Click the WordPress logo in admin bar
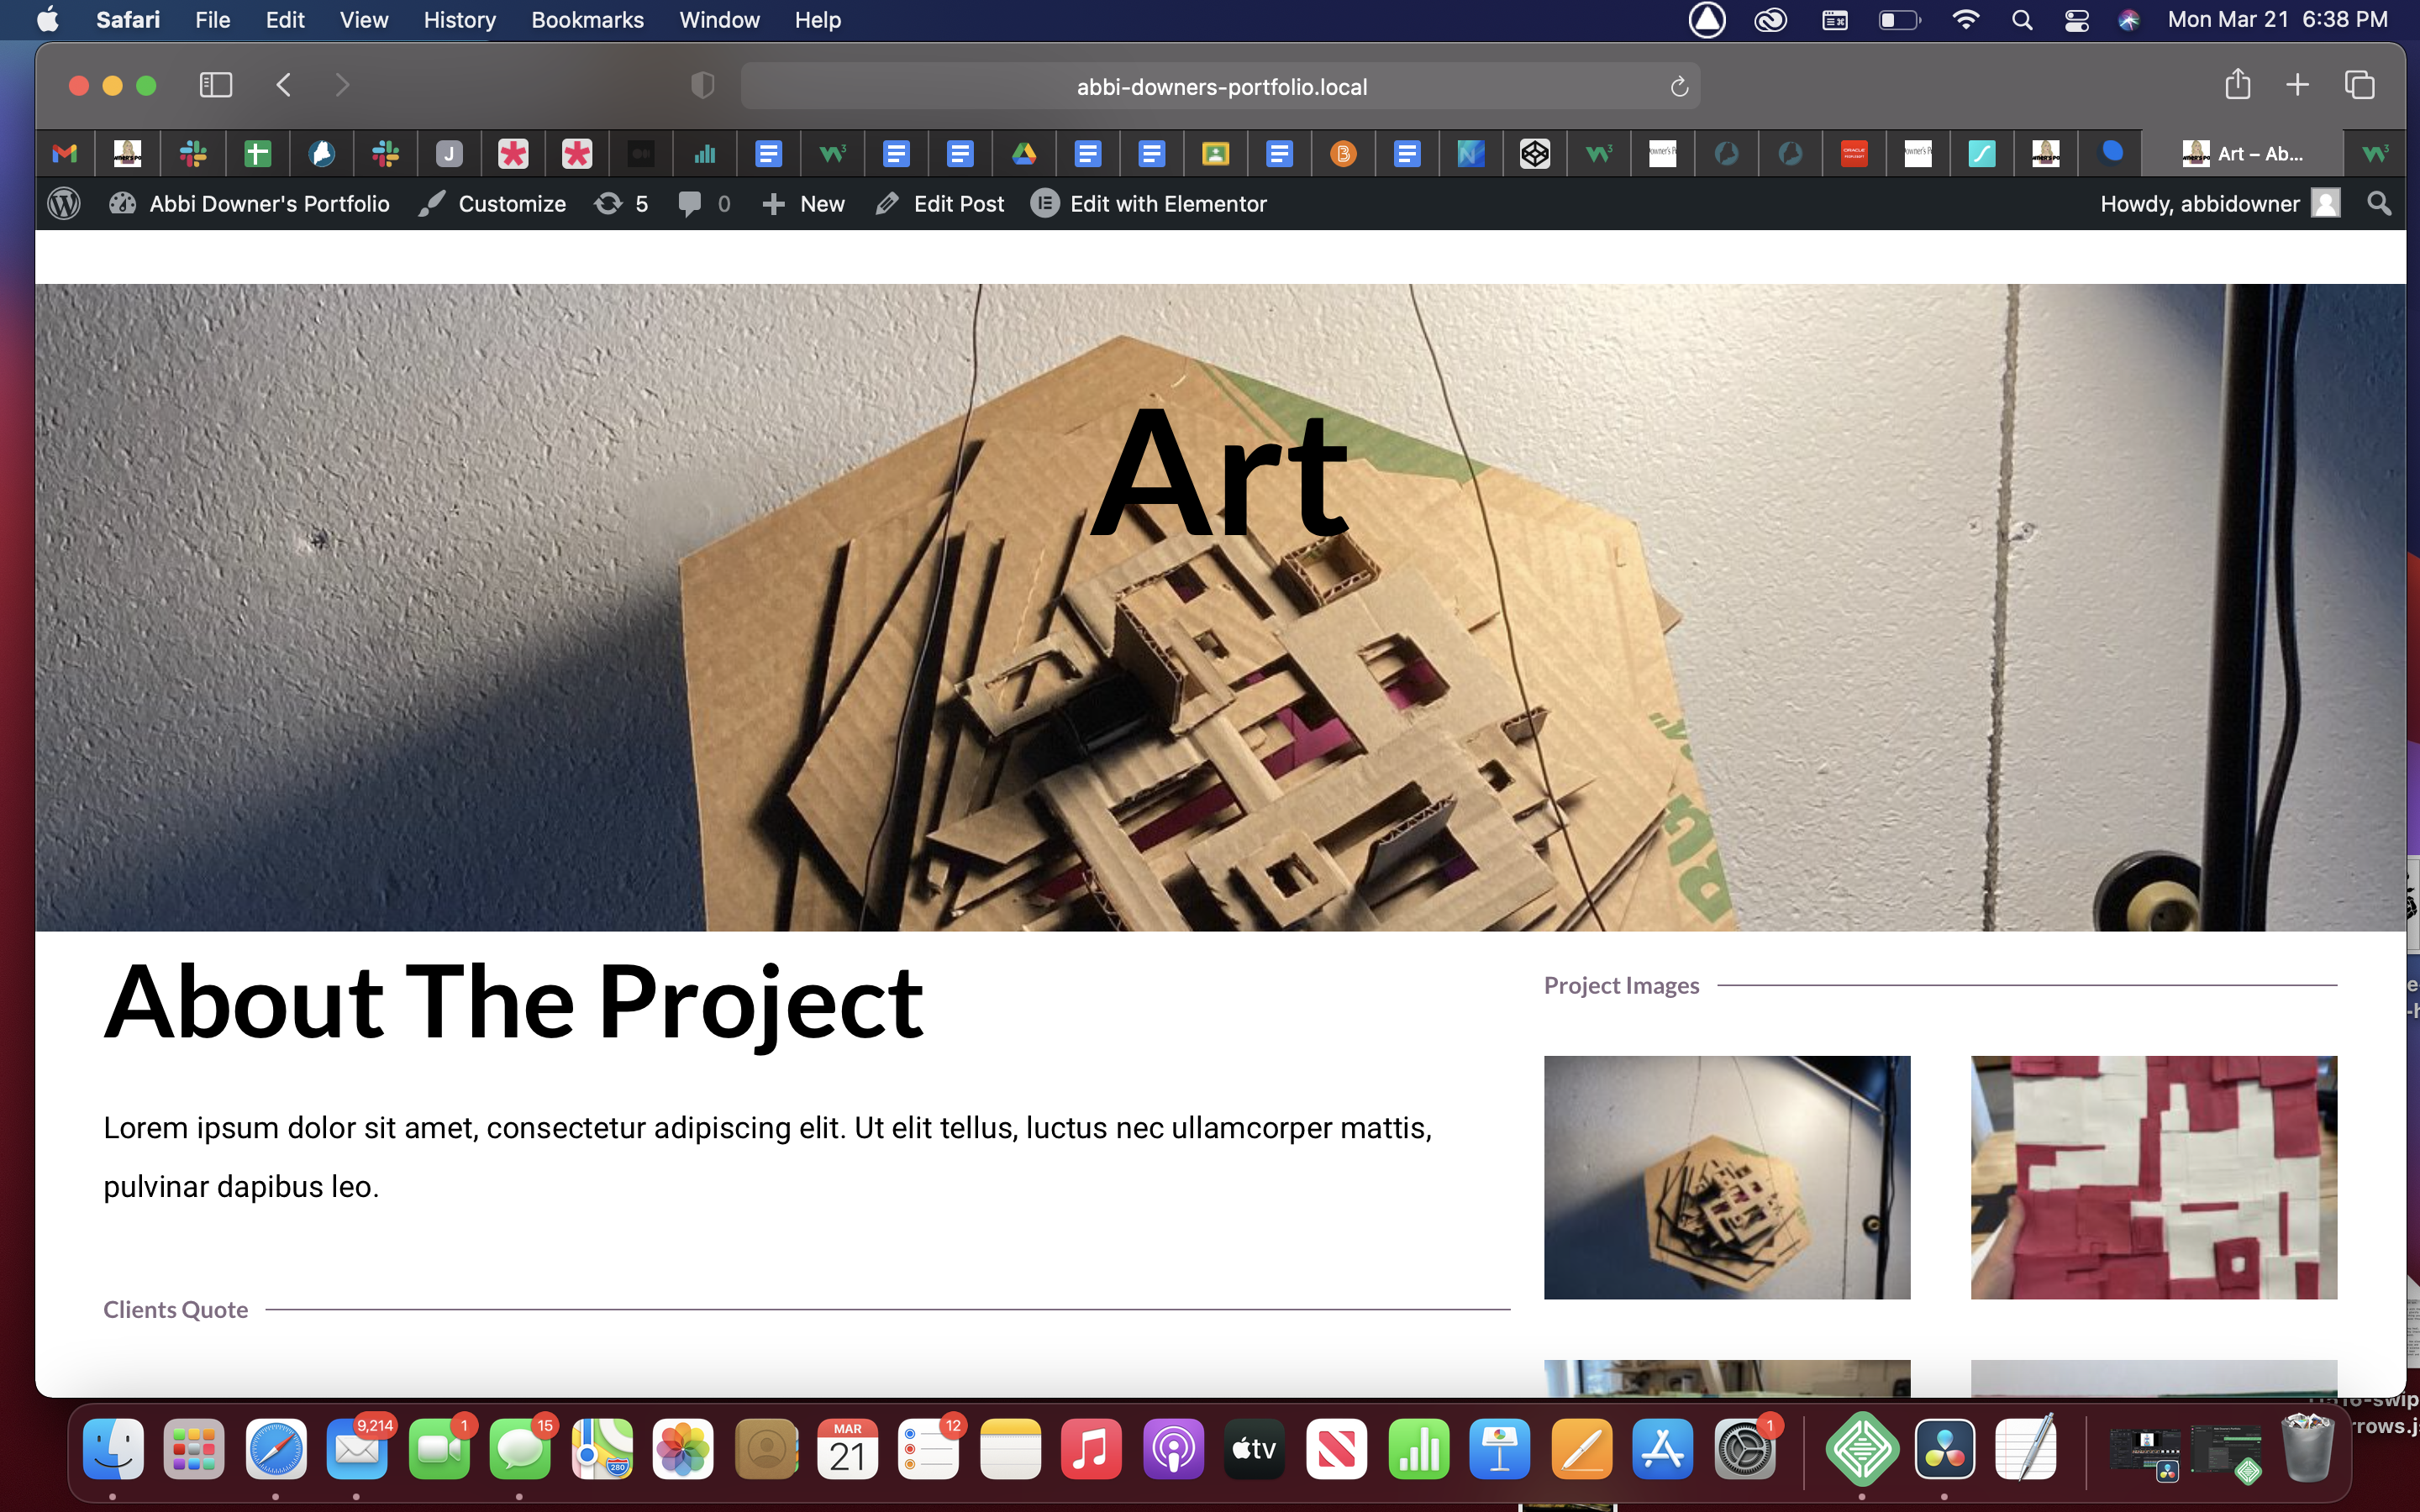Image resolution: width=2420 pixels, height=1512 pixels. [64, 204]
